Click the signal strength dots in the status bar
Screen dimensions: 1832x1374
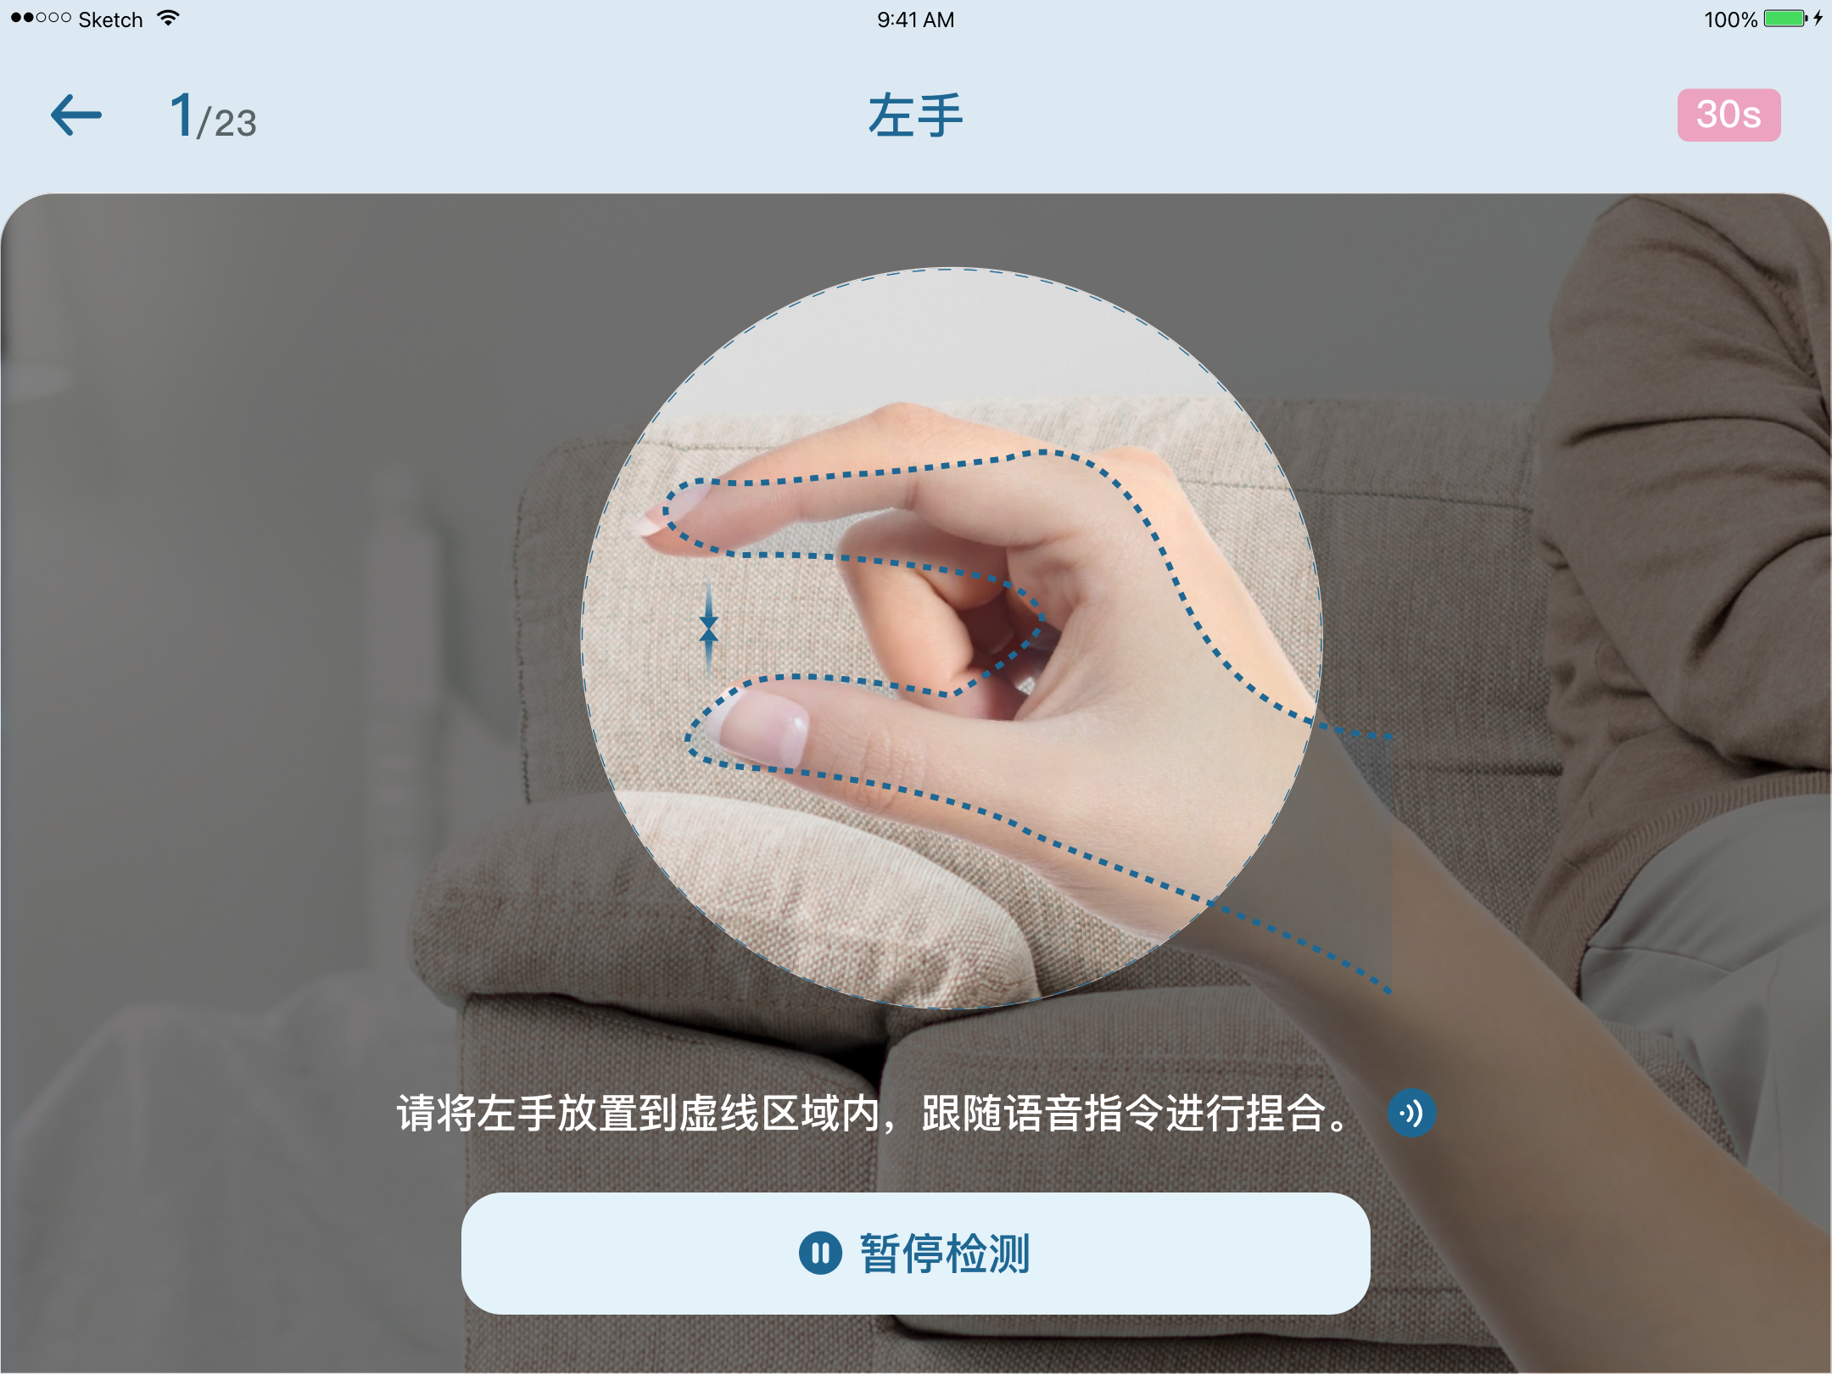click(x=41, y=18)
